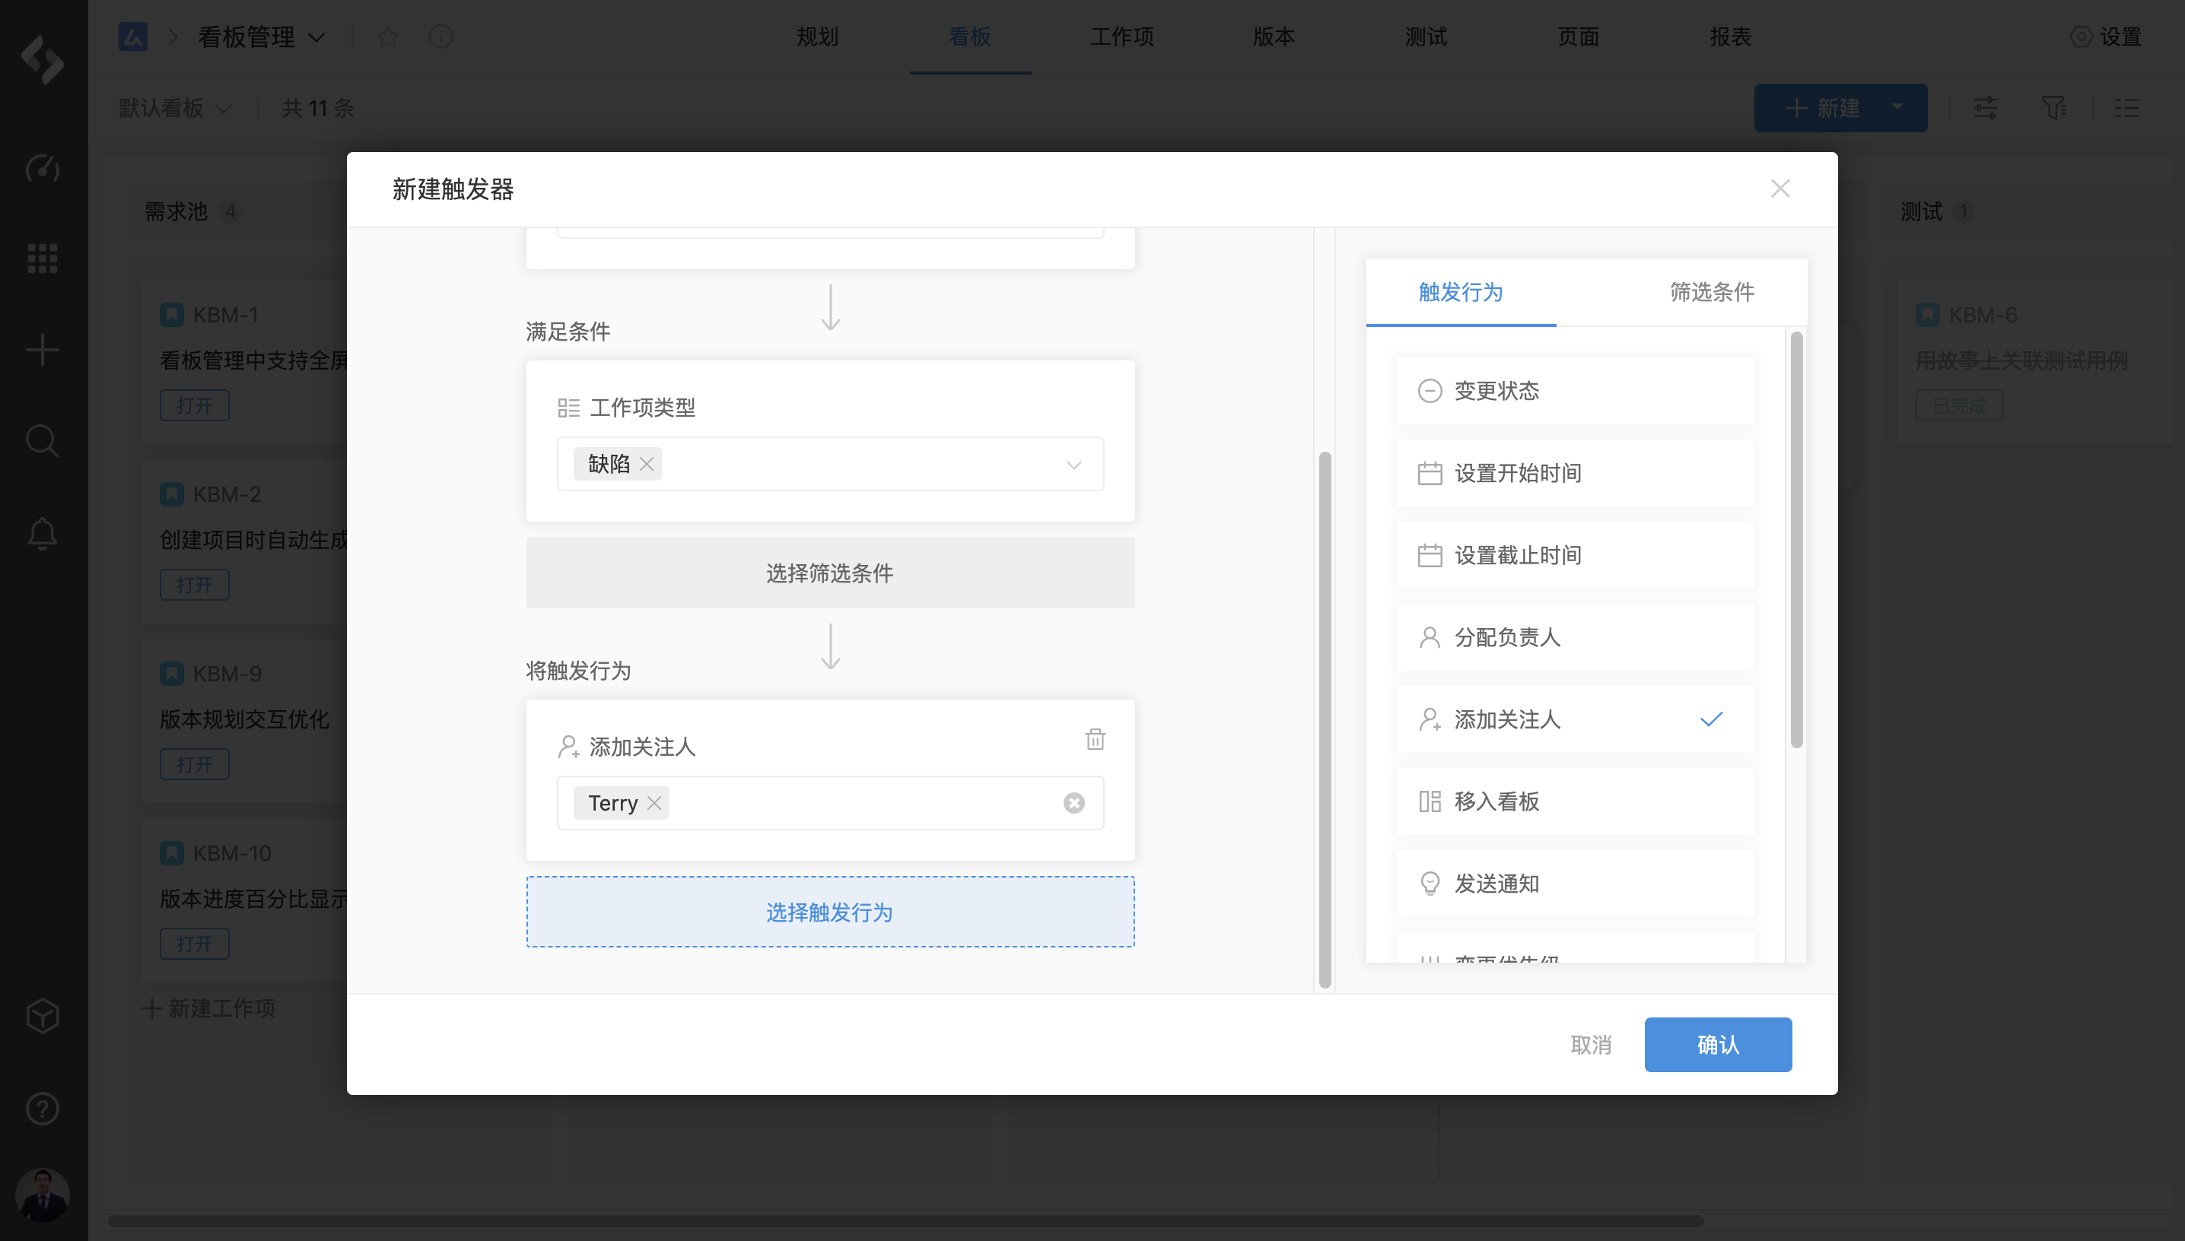2185x1241 pixels.
Task: Click the action list vertical scrollbar
Action: pos(1796,541)
